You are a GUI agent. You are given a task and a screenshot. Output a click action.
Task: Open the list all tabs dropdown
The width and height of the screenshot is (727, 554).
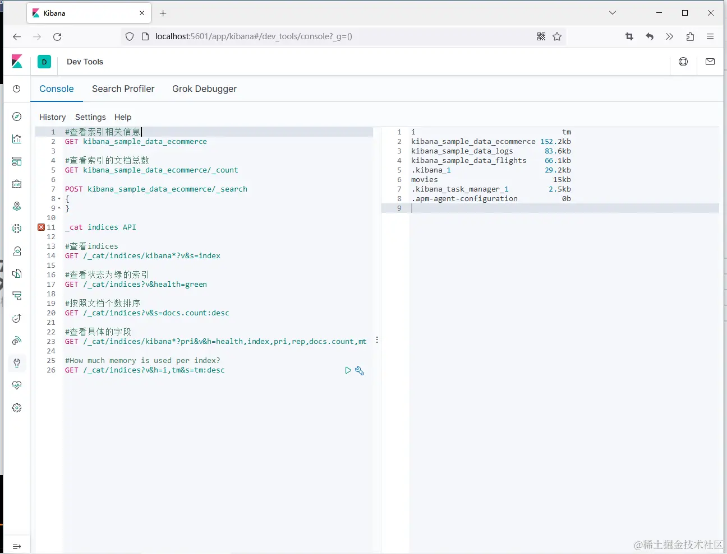[x=613, y=13]
